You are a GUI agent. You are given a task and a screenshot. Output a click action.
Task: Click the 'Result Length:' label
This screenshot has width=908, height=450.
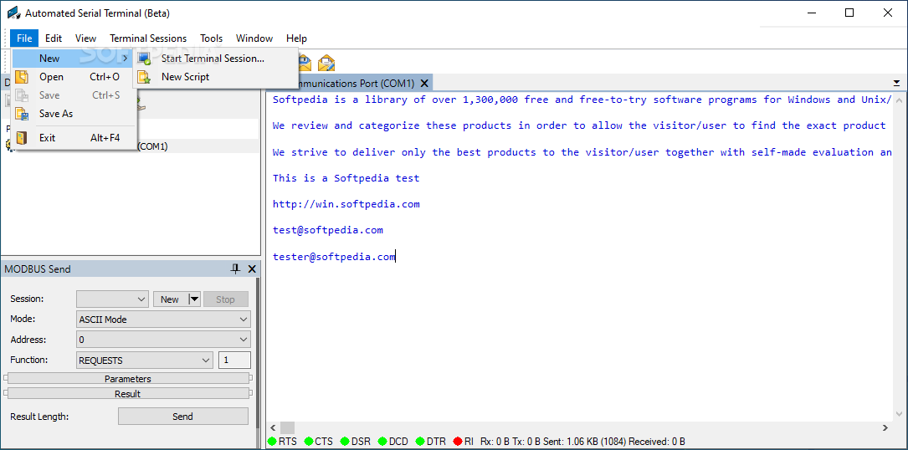point(38,417)
